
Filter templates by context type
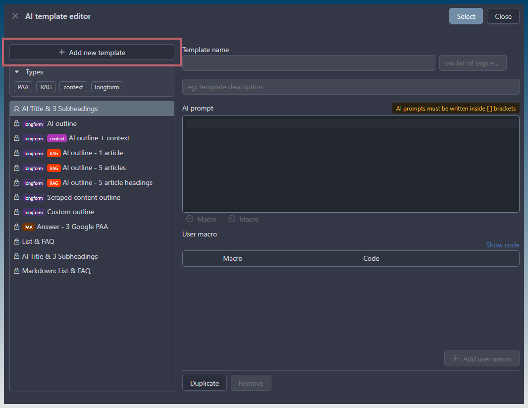click(x=73, y=87)
